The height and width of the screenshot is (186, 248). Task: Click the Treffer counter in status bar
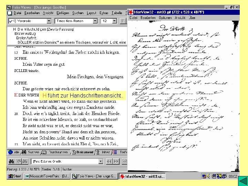[51, 169]
